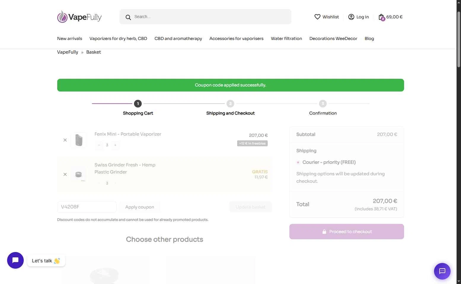
Task: Open the Let's talk chat bubble
Action: point(15,260)
